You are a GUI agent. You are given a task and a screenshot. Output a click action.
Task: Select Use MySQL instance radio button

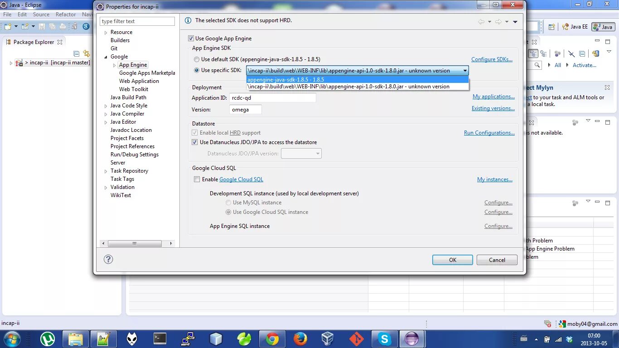[228, 203]
